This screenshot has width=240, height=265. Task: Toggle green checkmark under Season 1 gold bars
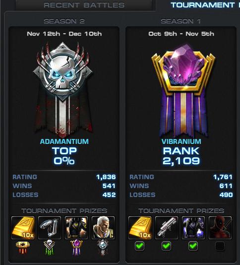[140, 246]
